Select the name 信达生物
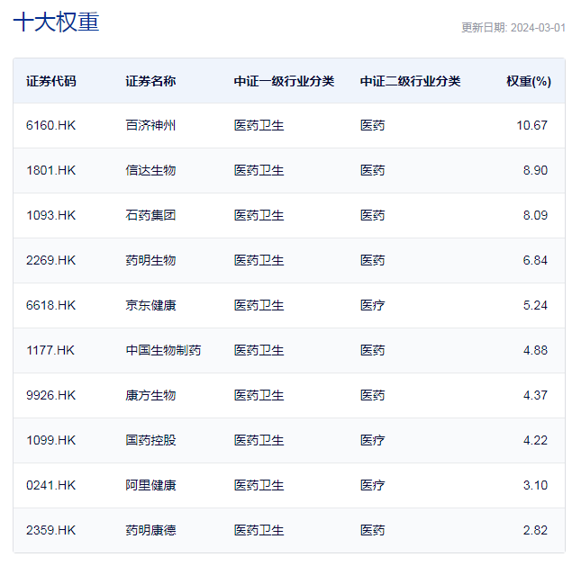 click(150, 170)
